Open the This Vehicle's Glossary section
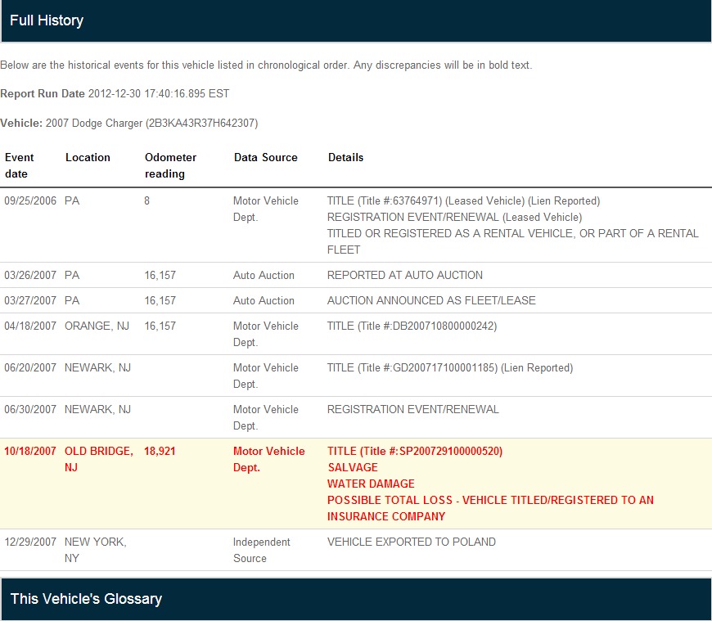Screen dimensions: 712x621 86,599
